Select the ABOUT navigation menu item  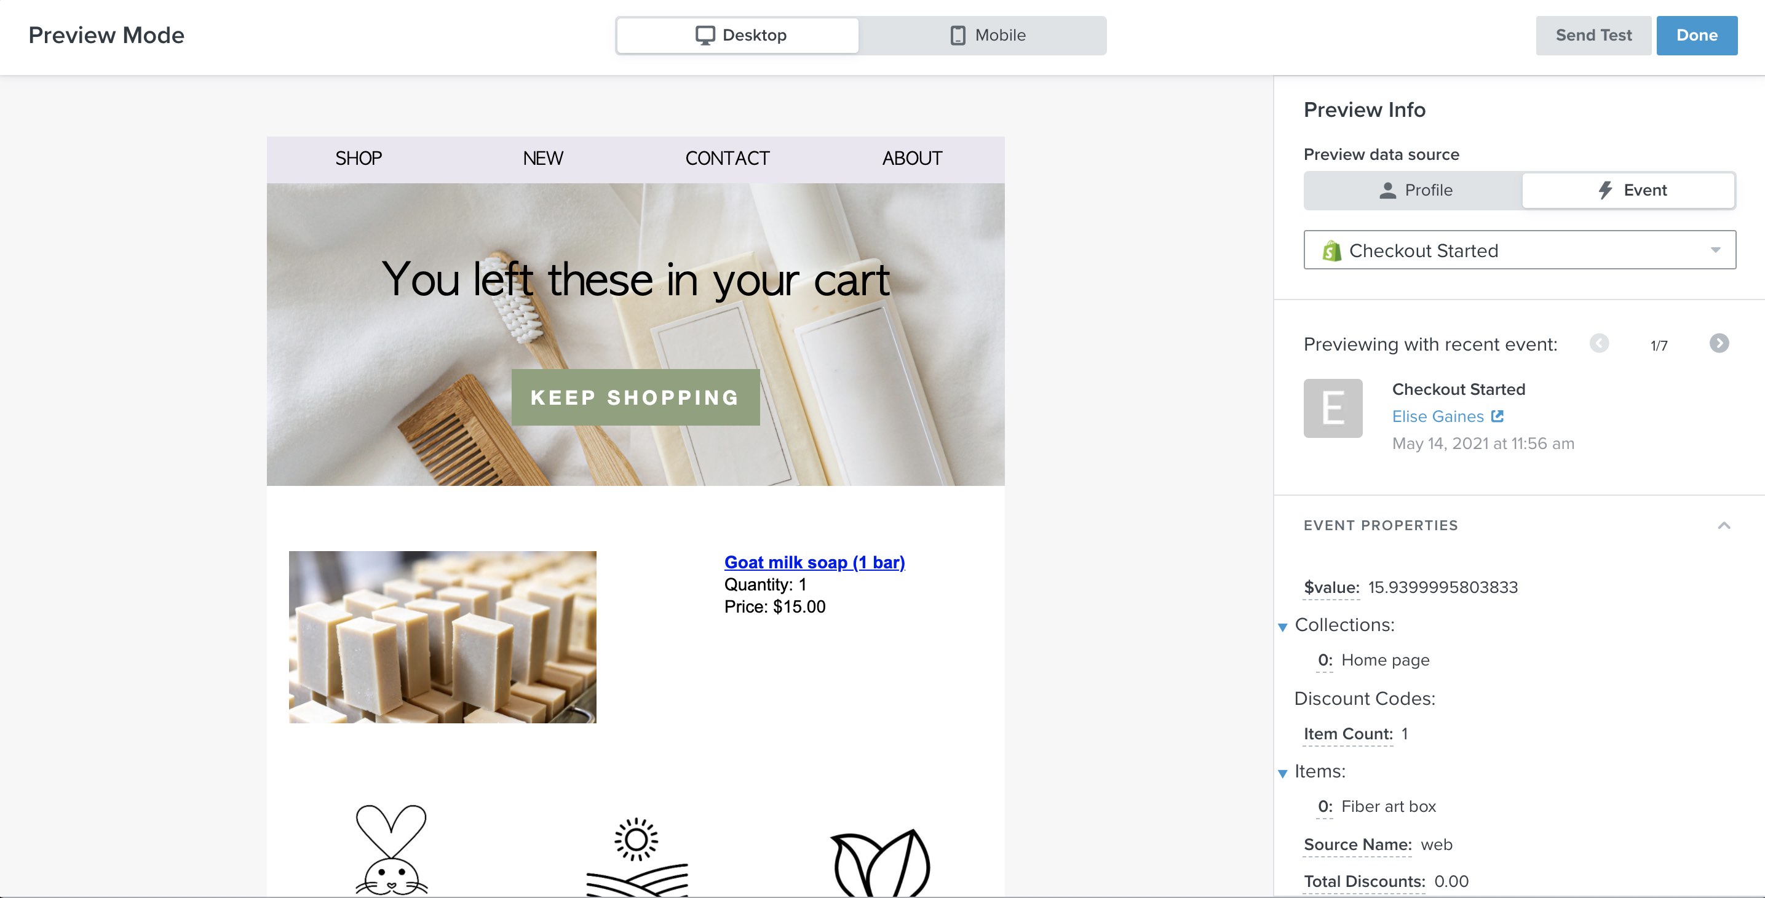[x=912, y=158]
